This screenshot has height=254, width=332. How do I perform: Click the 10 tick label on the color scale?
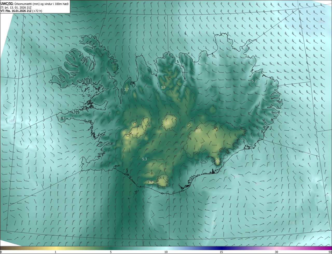click(x=166, y=252)
